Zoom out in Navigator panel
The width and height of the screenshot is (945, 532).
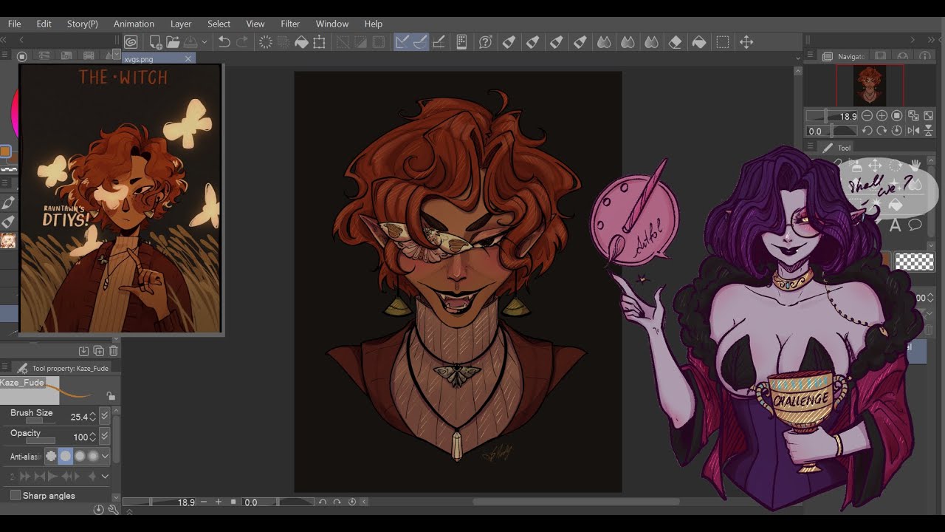pyautogui.click(x=867, y=115)
